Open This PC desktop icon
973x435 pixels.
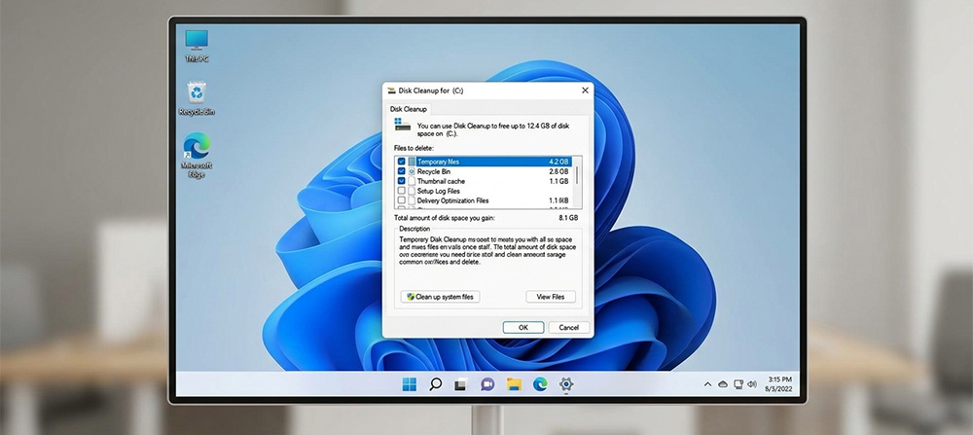tap(197, 46)
